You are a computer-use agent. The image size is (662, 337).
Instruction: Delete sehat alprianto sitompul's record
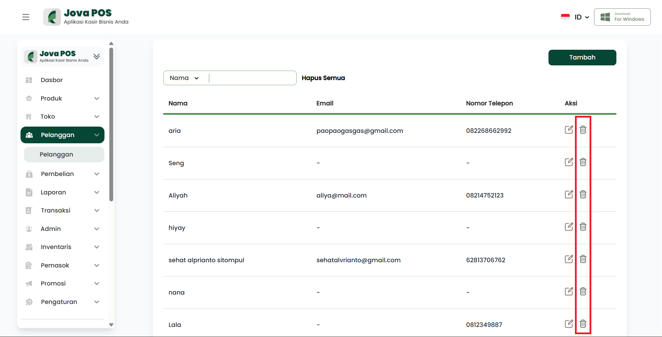583,259
